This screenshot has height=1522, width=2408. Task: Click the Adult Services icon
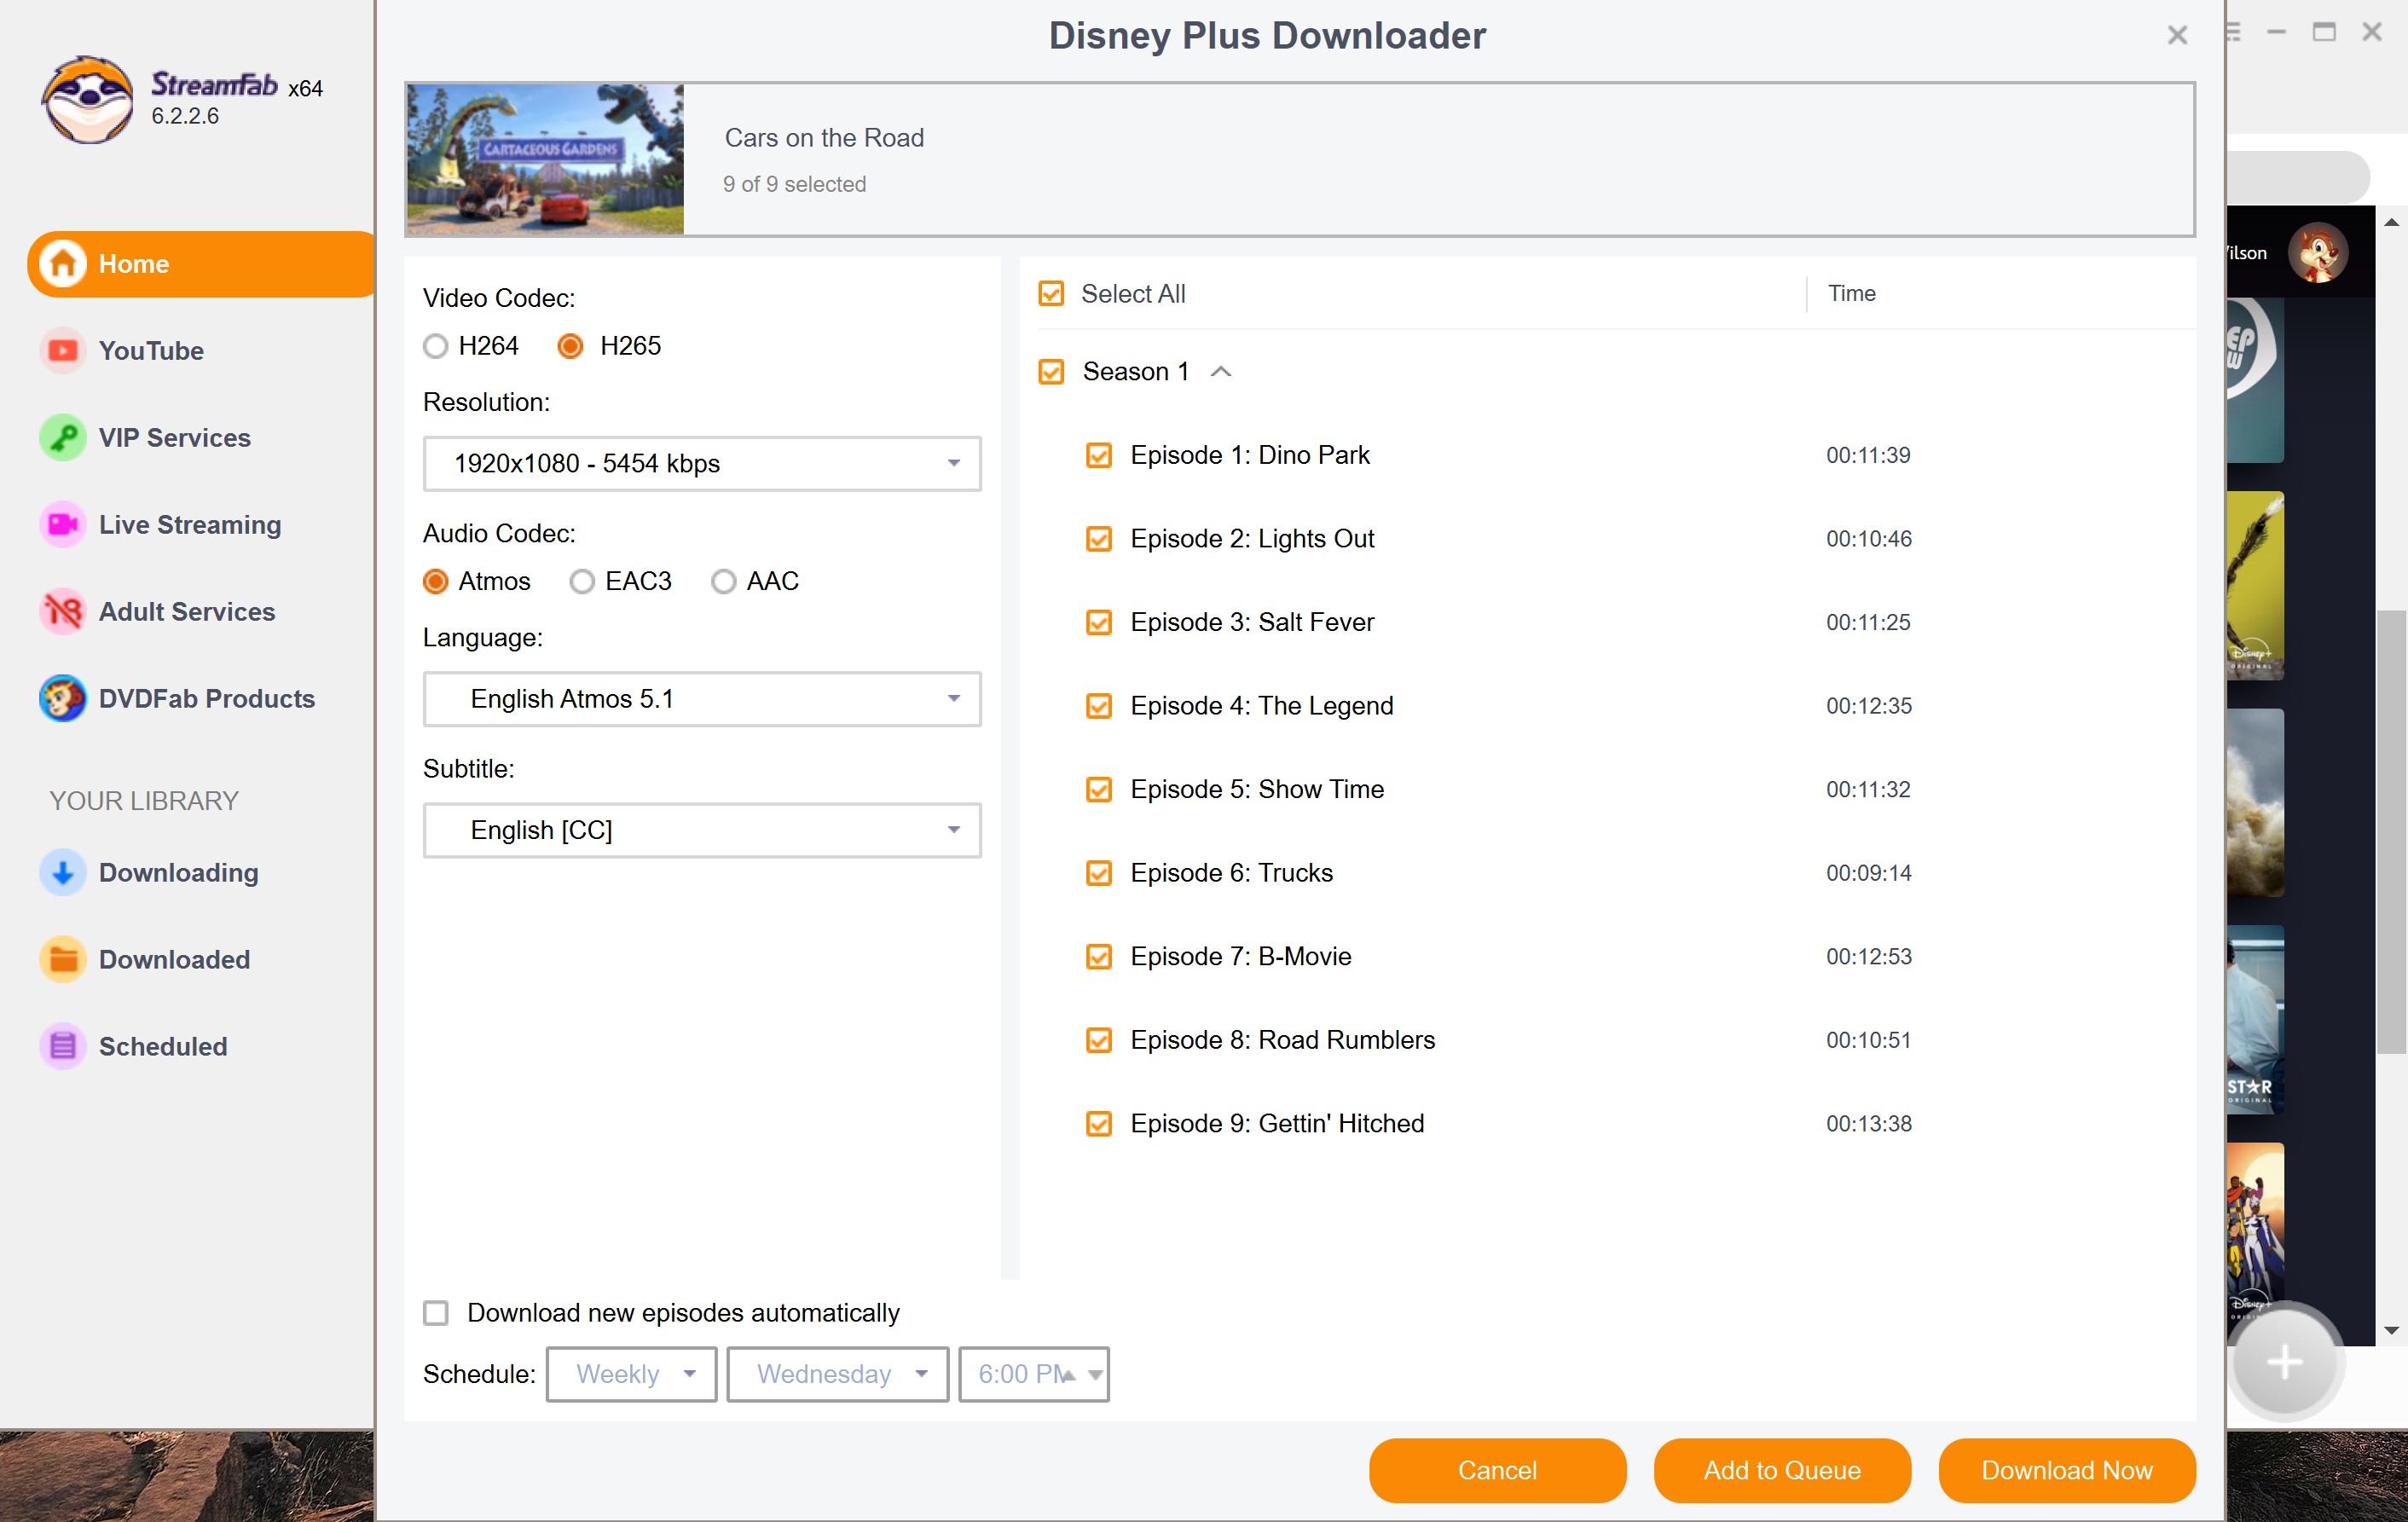coord(62,612)
